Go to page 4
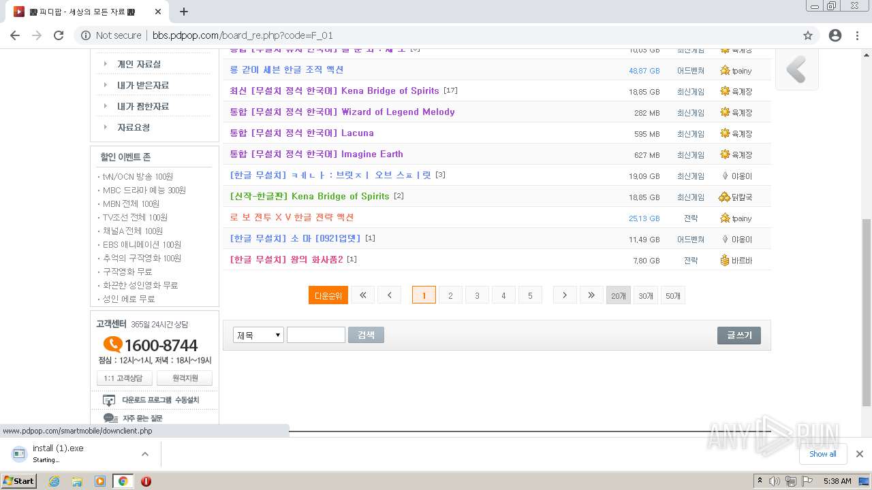 (503, 295)
